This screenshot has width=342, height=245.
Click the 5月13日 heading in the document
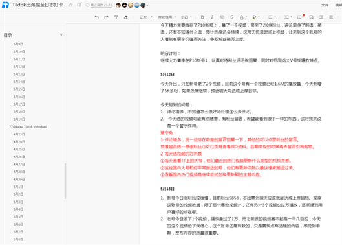pyautogui.click(x=167, y=189)
